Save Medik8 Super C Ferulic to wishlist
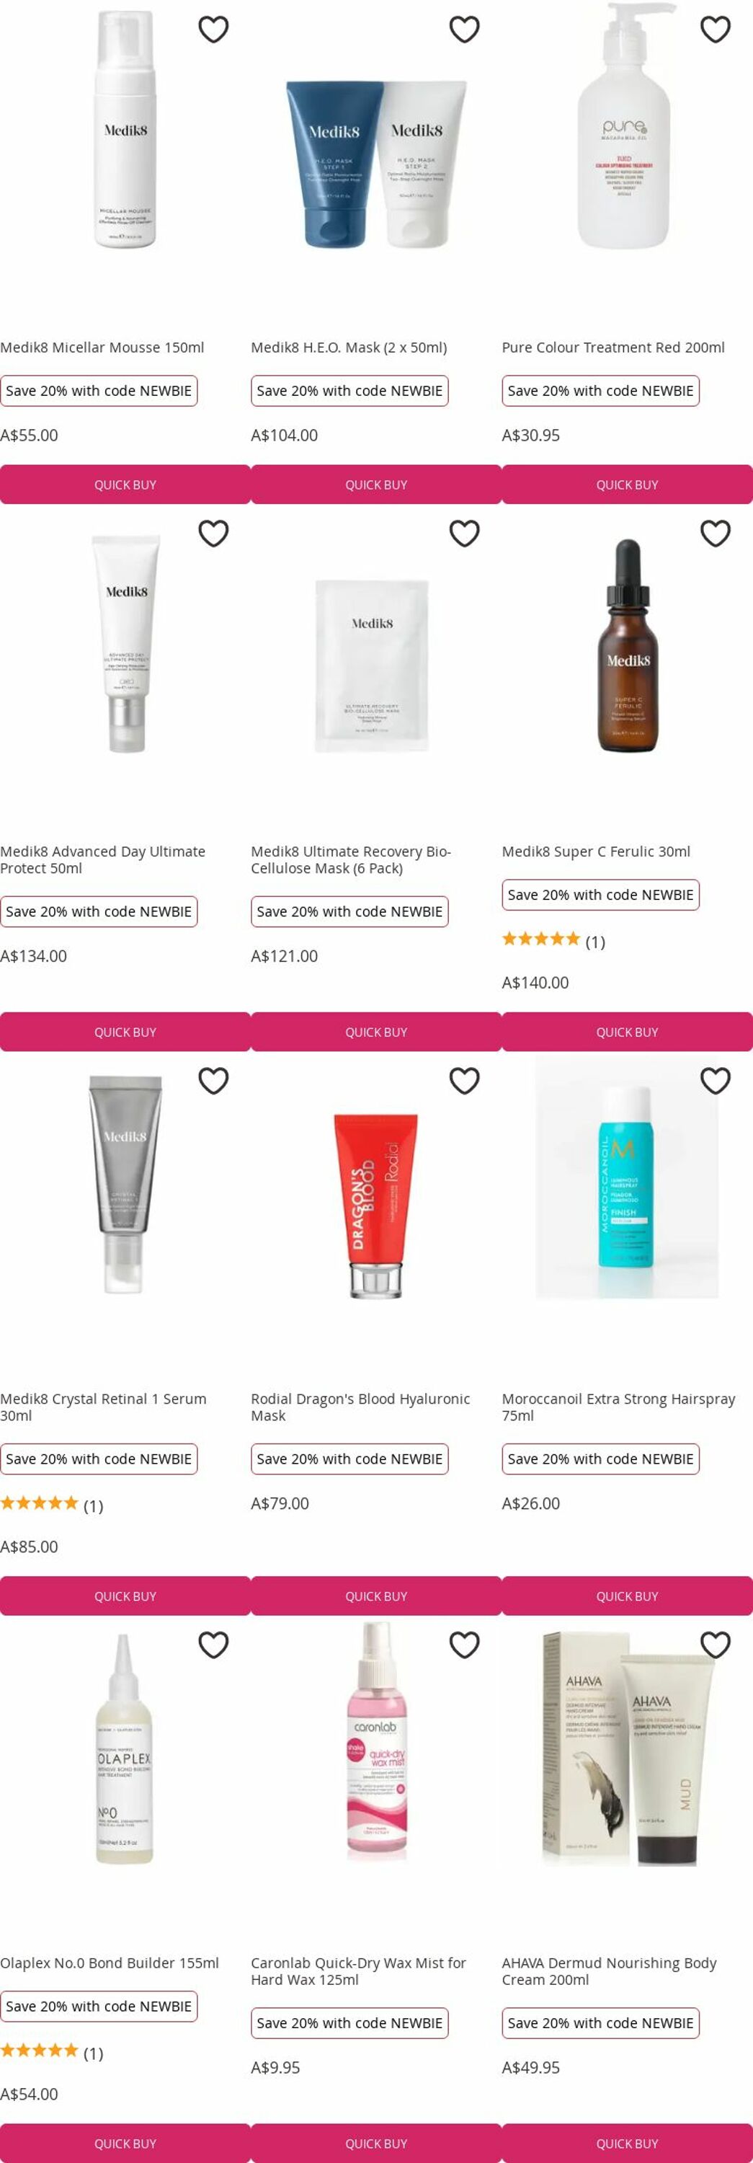Image resolution: width=753 pixels, height=2163 pixels. coord(716,534)
